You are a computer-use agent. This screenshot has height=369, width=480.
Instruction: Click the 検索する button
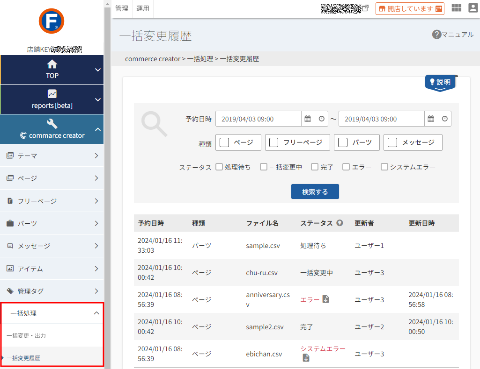[x=315, y=192]
